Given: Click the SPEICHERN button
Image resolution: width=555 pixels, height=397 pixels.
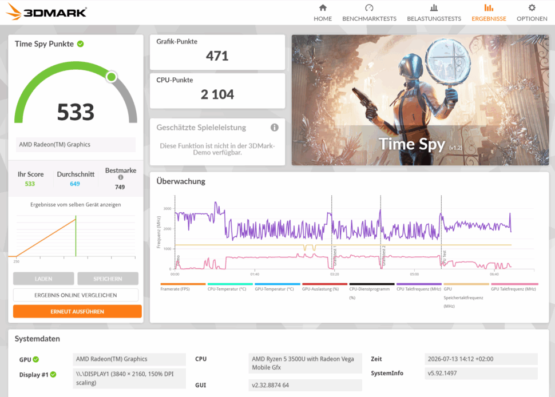Looking at the screenshot, I should point(108,279).
